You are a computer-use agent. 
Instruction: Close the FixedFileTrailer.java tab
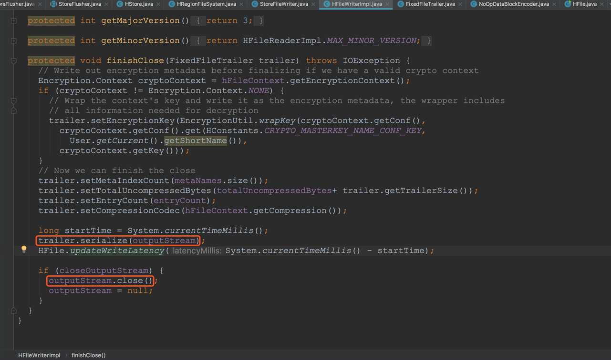[460, 4]
